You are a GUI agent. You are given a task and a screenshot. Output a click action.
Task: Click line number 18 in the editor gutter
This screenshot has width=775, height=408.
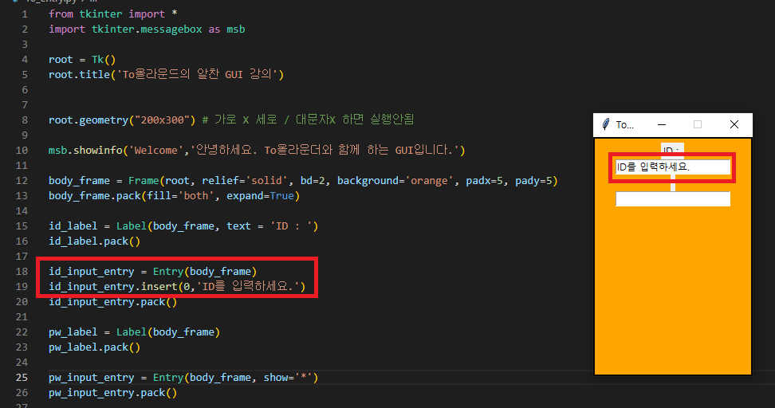tap(22, 272)
